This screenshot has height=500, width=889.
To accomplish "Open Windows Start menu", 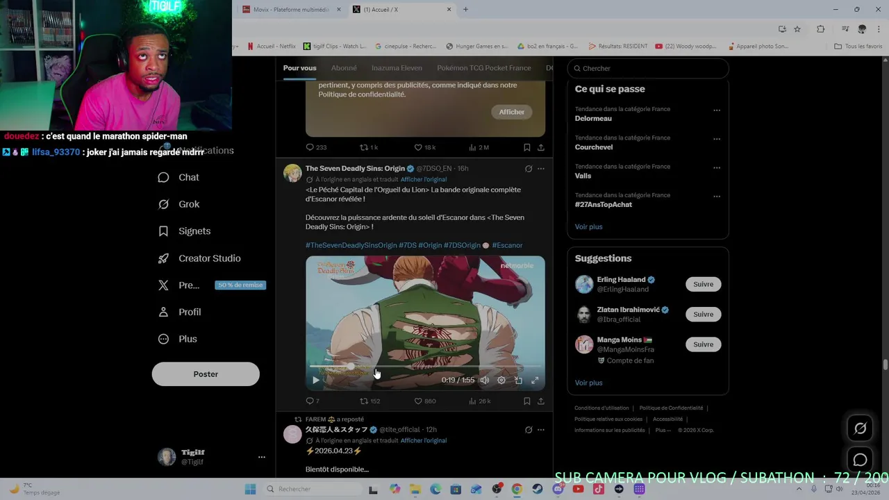I will 250,489.
